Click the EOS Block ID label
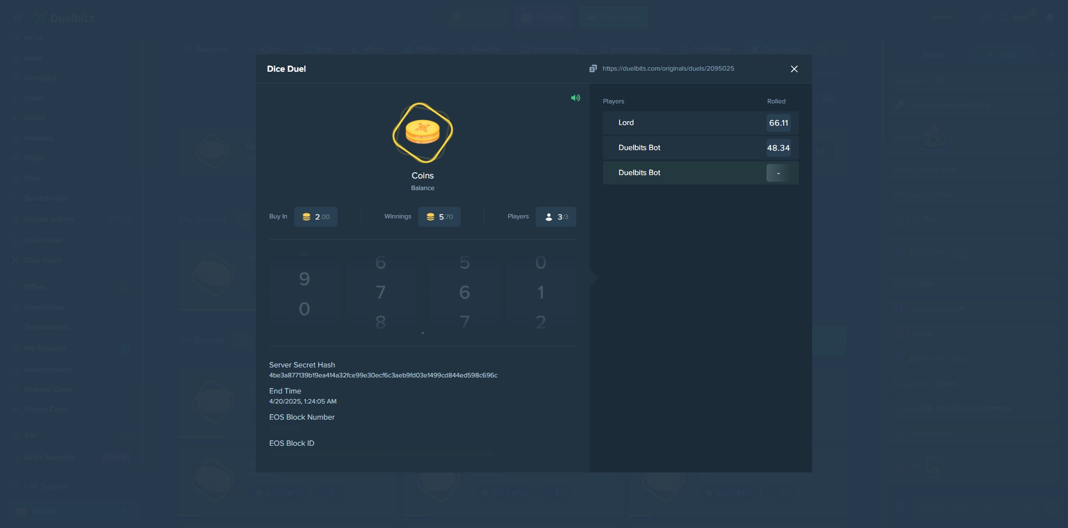The height and width of the screenshot is (528, 1068). click(x=291, y=443)
